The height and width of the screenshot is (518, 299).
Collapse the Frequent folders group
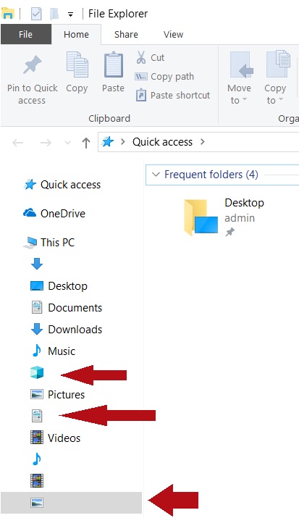156,175
